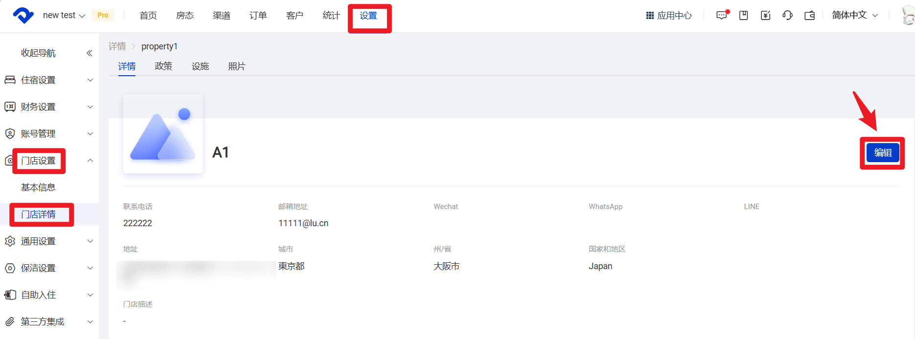Collapse navigation with 收起导航 double-arrow icon
Viewport: 915px width, 339px height.
(x=89, y=53)
